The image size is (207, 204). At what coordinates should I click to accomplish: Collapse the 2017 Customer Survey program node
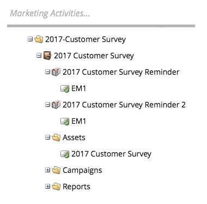click(39, 55)
